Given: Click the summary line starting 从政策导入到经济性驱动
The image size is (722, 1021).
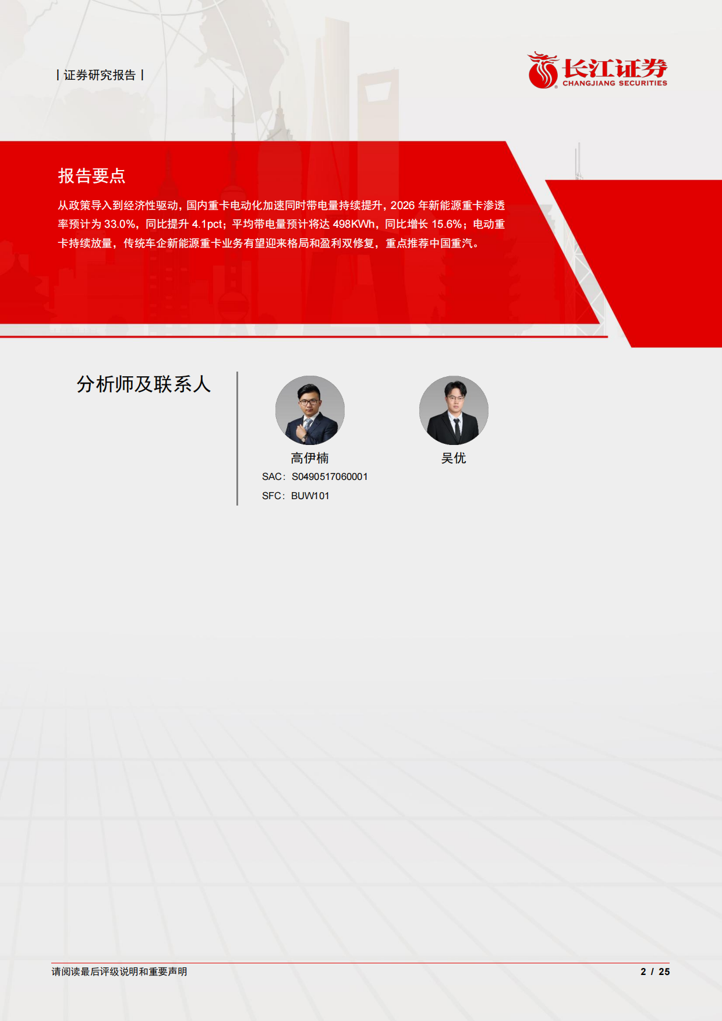Looking at the screenshot, I should tap(281, 206).
